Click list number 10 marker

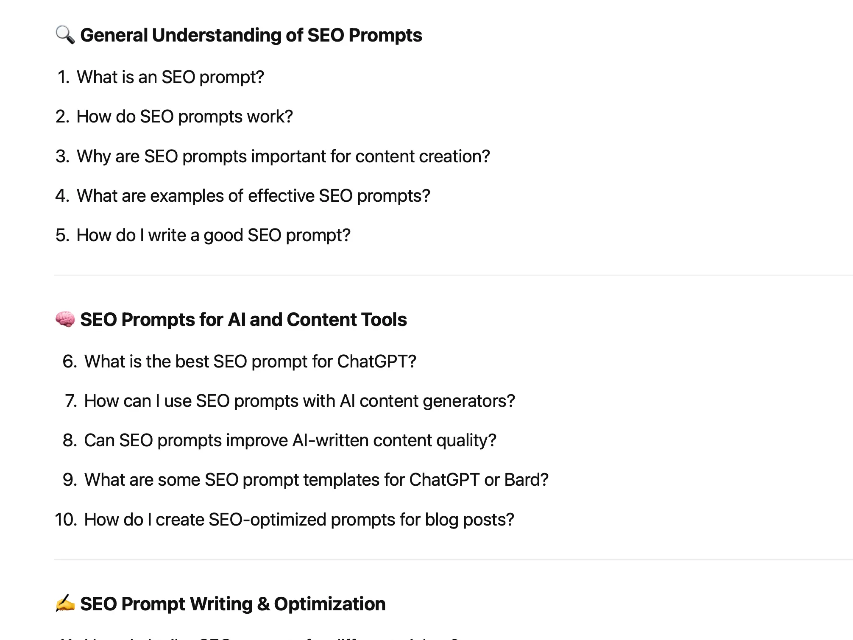pyautogui.click(x=66, y=520)
